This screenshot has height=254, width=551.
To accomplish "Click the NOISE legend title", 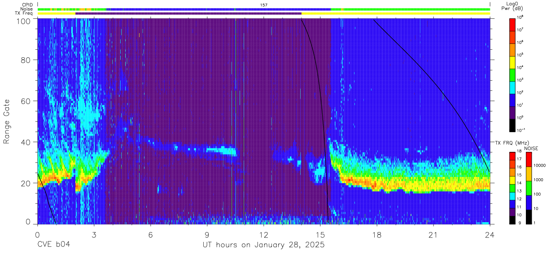I will (x=531, y=148).
